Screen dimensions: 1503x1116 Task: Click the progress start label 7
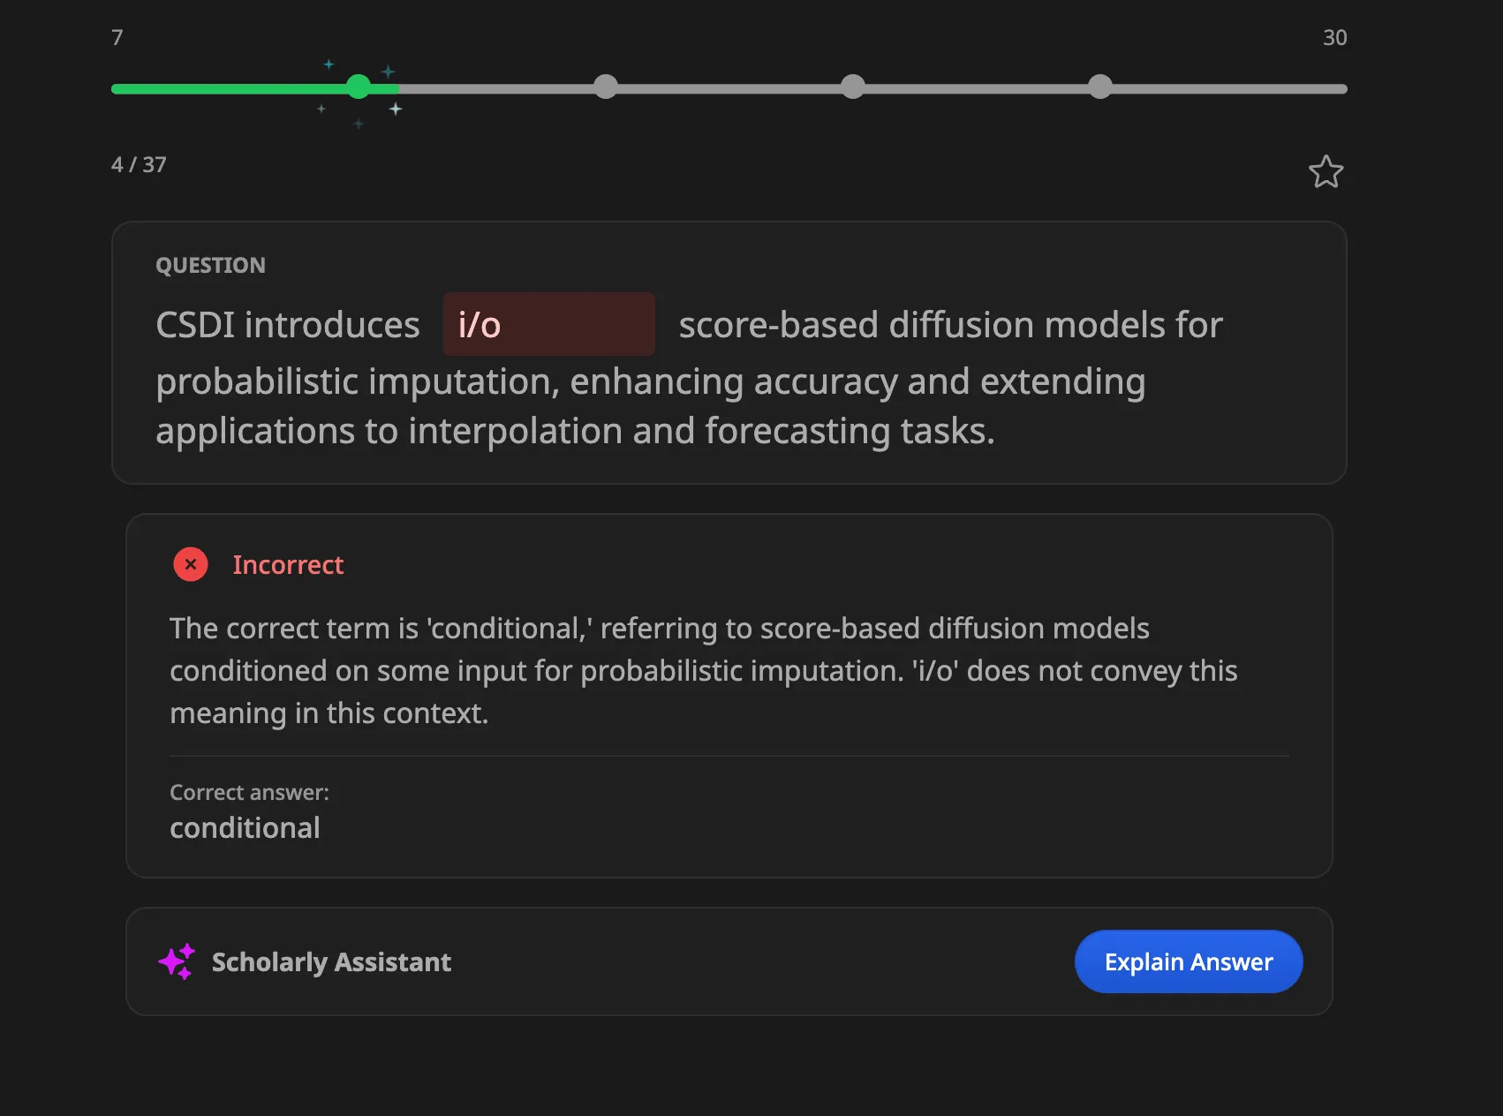coord(117,38)
